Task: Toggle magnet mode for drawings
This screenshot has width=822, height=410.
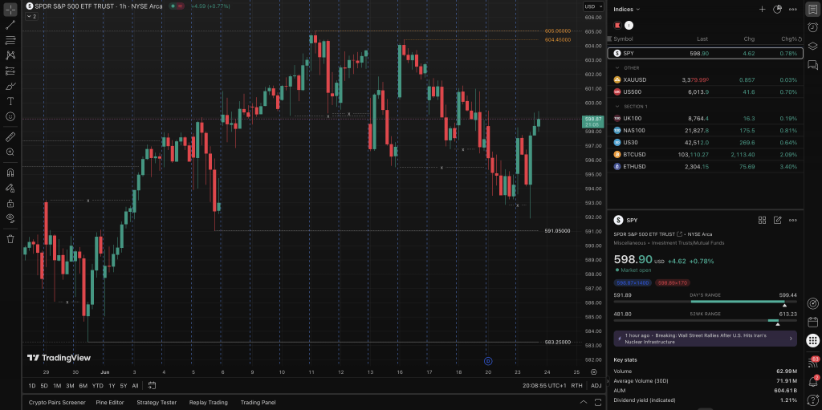Action: click(x=10, y=173)
